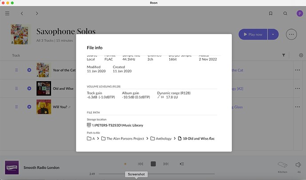The width and height of the screenshot is (306, 180).
Task: Click the 17.8 LU dynamic range value
Action: coord(172,97)
